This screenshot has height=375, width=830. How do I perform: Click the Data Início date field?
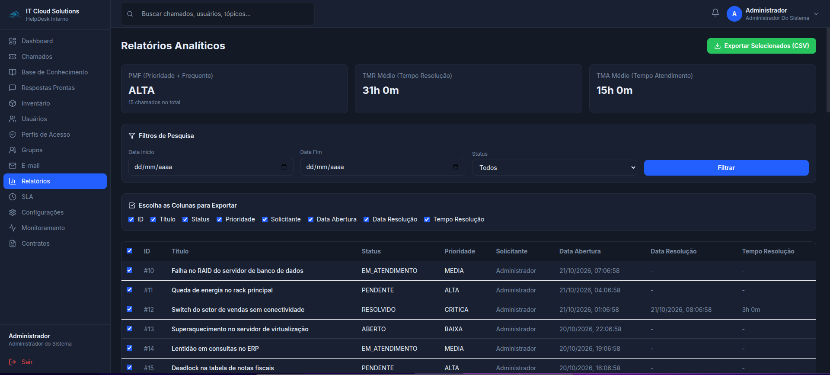pyautogui.click(x=211, y=167)
